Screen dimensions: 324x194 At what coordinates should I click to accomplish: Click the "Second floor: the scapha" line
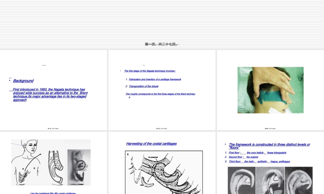click(243, 157)
